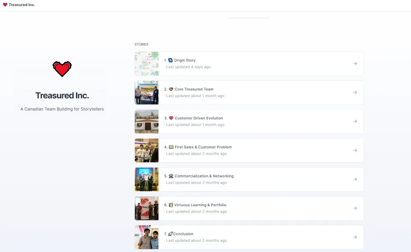The image size is (411, 252).
Task: Open First Sales & Customer Problem story
Action: pos(203,147)
